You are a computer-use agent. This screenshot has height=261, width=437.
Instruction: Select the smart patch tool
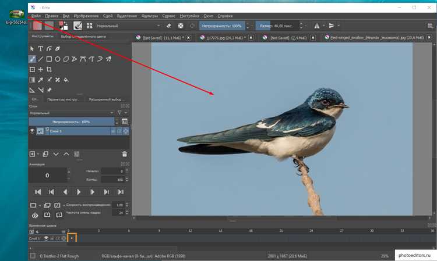(58, 80)
